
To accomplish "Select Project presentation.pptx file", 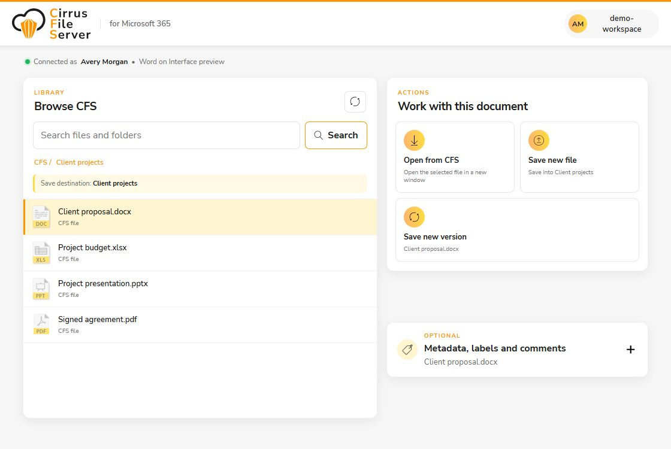I will click(200, 289).
